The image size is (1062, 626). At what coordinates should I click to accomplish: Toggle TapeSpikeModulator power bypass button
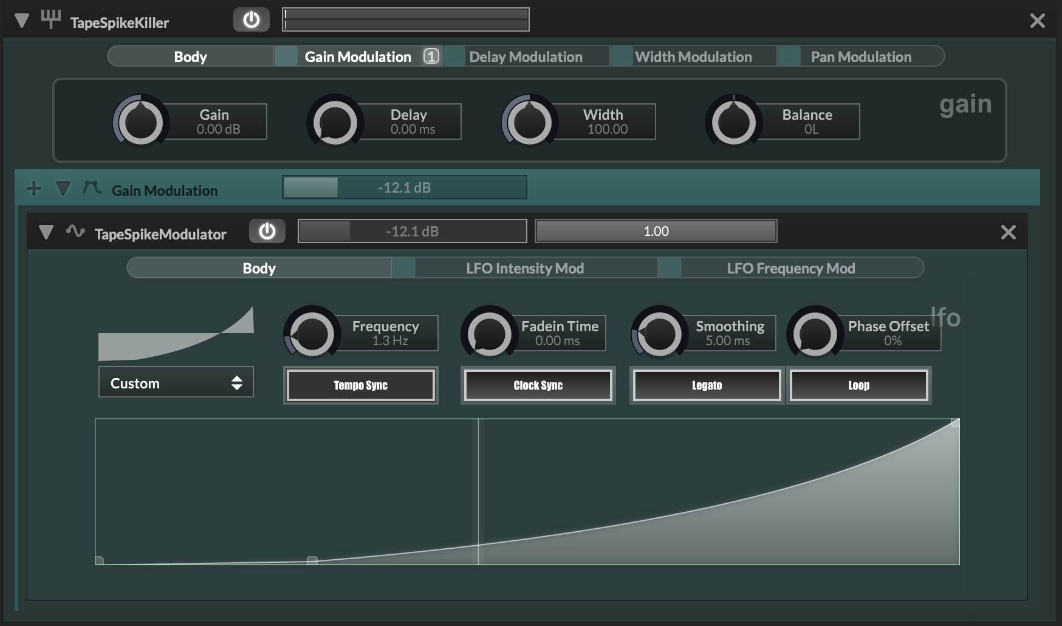pyautogui.click(x=267, y=232)
